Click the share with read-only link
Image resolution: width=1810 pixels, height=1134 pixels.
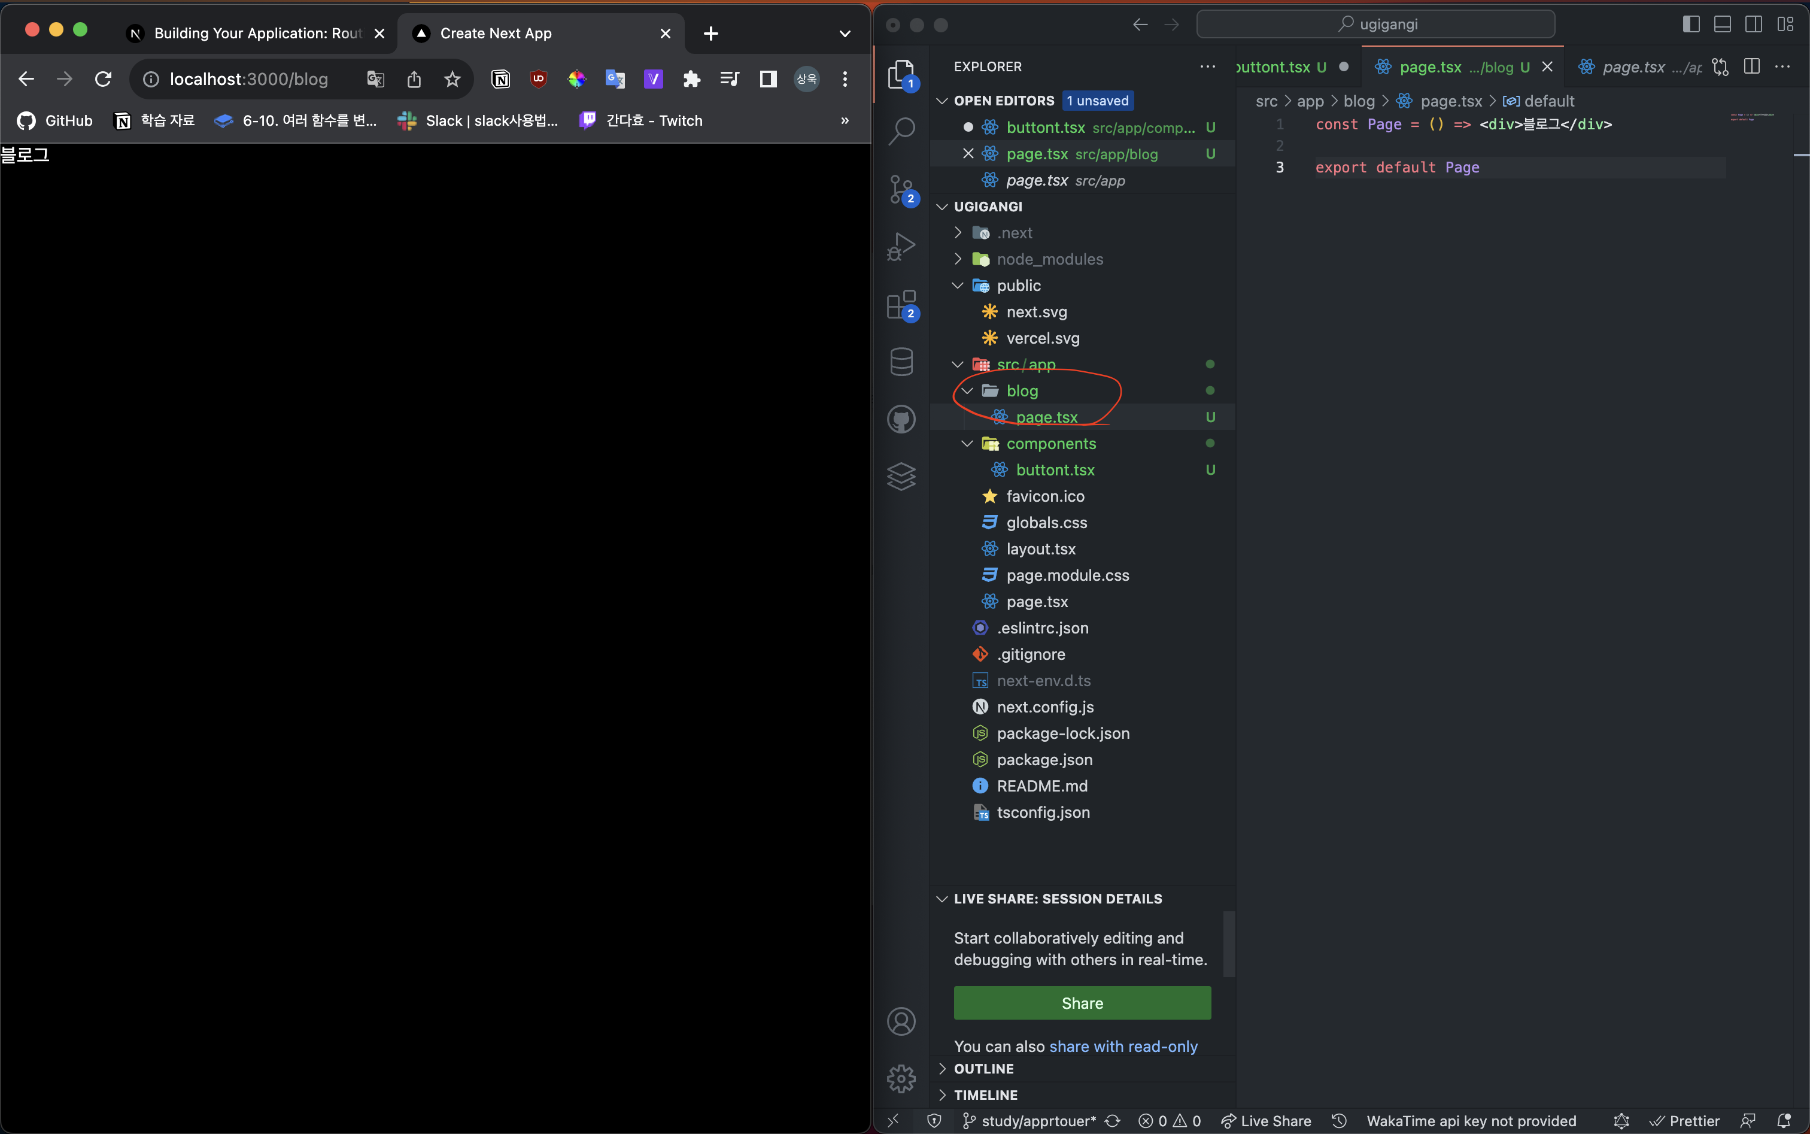pyautogui.click(x=1123, y=1046)
